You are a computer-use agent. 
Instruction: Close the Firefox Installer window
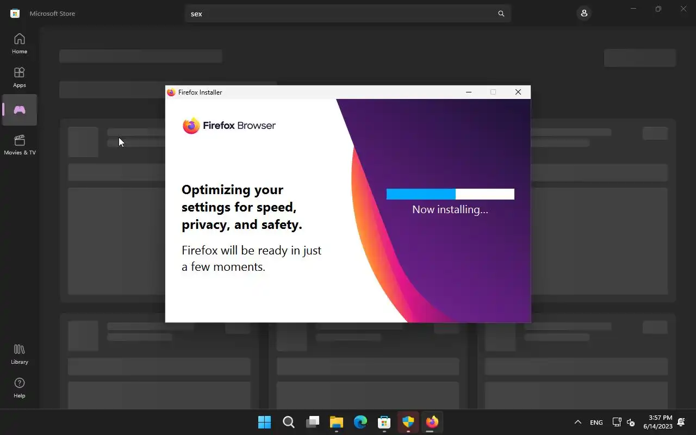coord(518,92)
